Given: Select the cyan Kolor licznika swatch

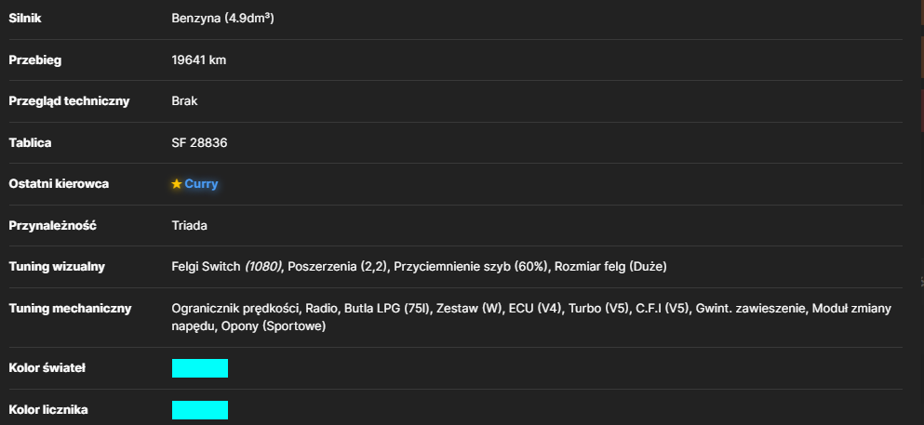Looking at the screenshot, I should [x=200, y=410].
